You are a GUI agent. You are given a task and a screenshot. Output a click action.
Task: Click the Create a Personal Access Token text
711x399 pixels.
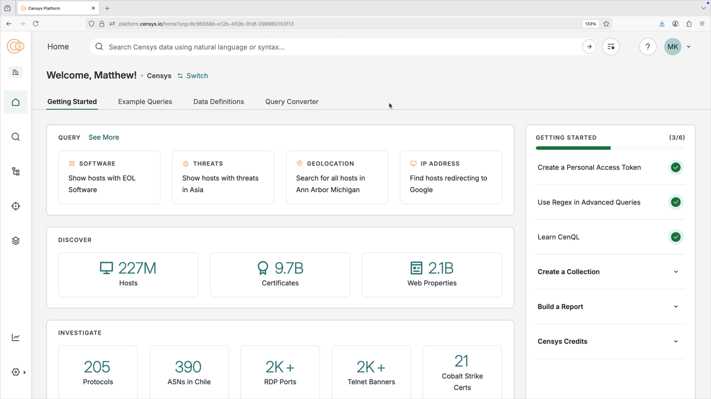589,167
